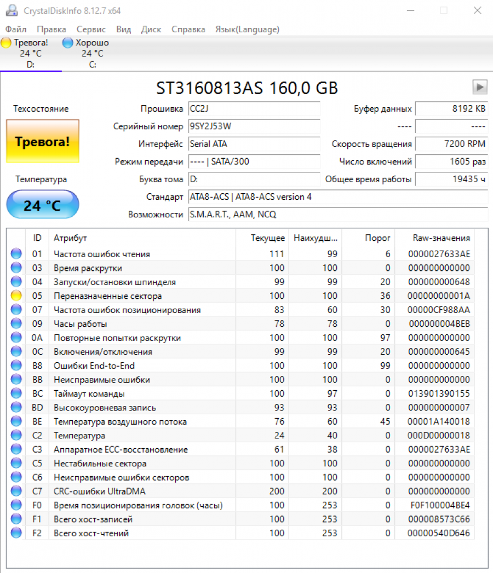Image resolution: width=493 pixels, height=573 pixels.
Task: Click the Серийный номер field
Action: pos(254,126)
